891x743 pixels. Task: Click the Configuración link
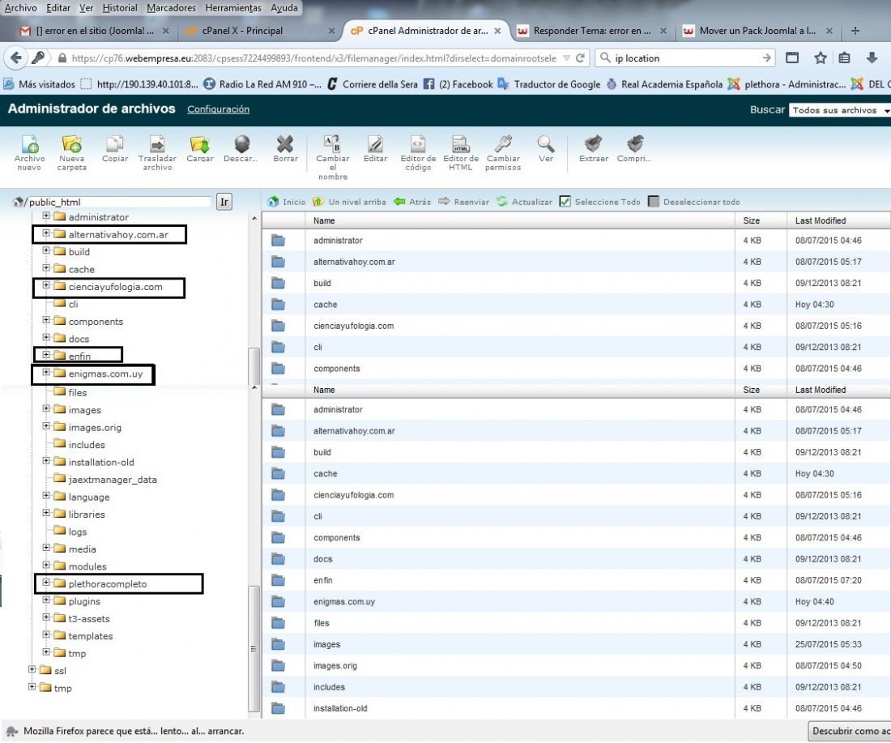coord(218,109)
